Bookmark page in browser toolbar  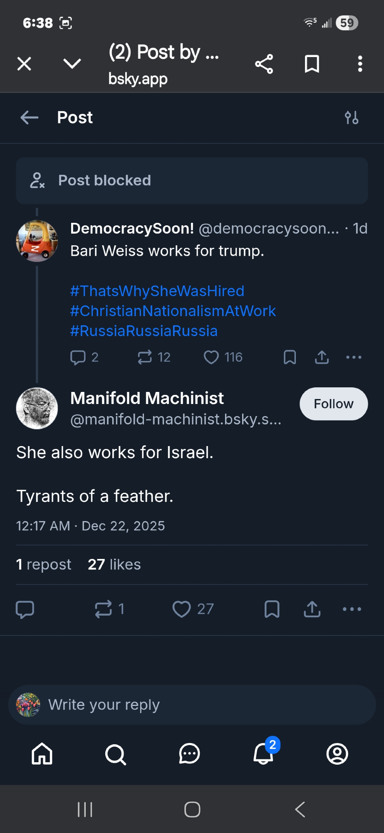[312, 64]
